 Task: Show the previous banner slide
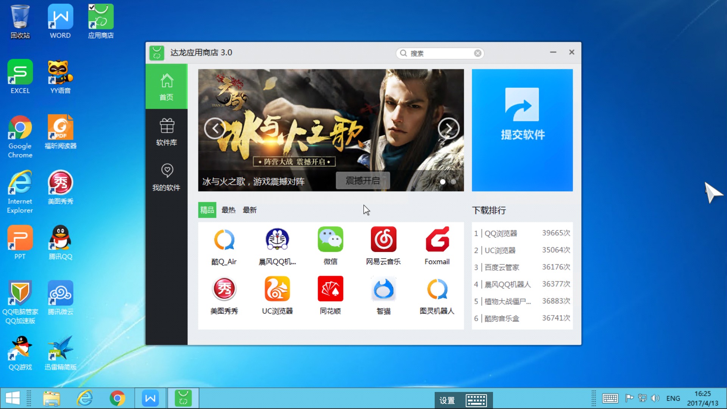click(215, 129)
